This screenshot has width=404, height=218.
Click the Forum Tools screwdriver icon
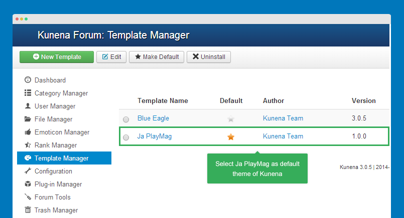click(x=28, y=197)
